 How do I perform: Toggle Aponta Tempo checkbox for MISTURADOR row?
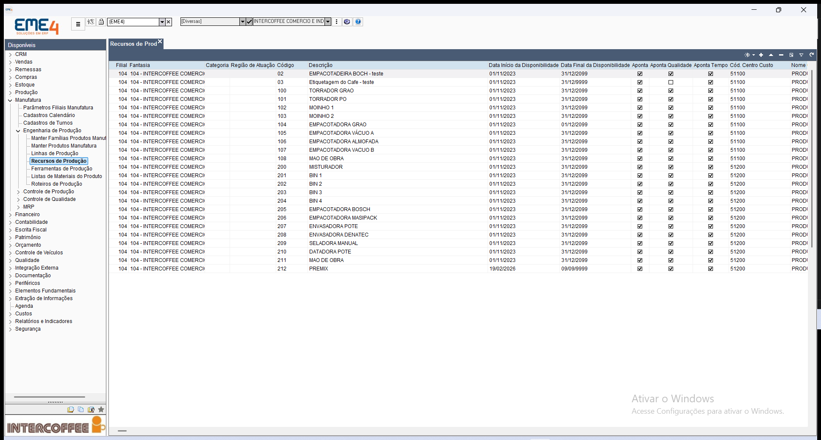710,167
